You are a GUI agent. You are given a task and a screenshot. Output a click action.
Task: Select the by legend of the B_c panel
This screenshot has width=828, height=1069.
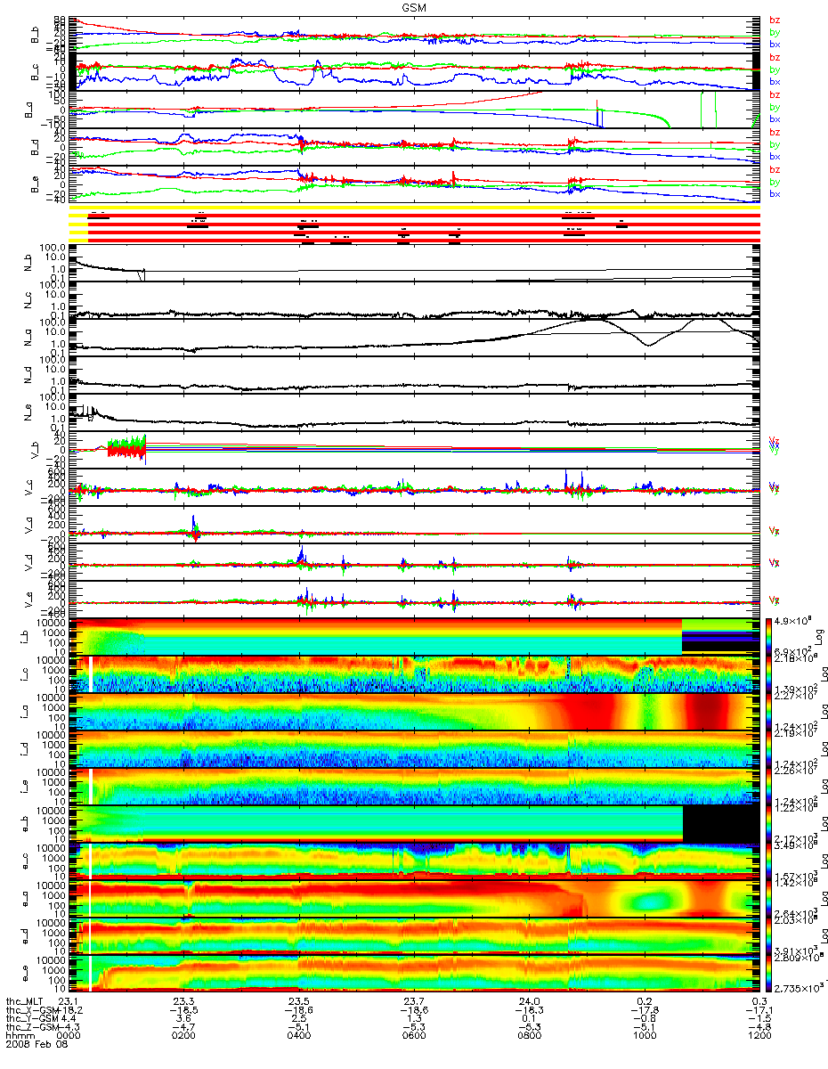coord(775,69)
